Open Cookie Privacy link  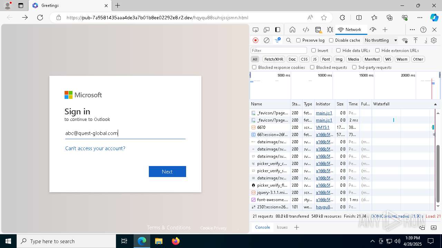point(213,228)
